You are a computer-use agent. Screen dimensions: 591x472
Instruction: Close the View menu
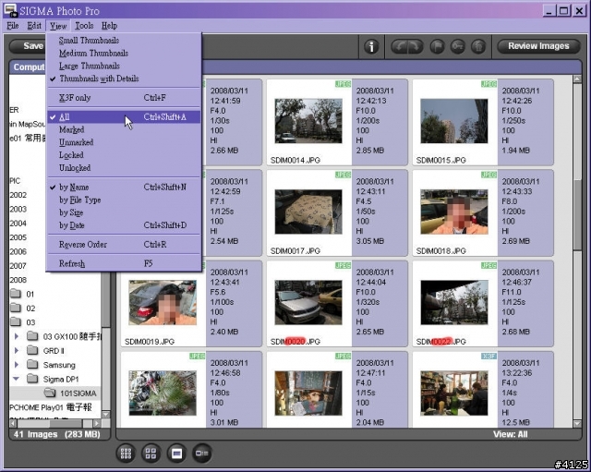[x=58, y=26]
